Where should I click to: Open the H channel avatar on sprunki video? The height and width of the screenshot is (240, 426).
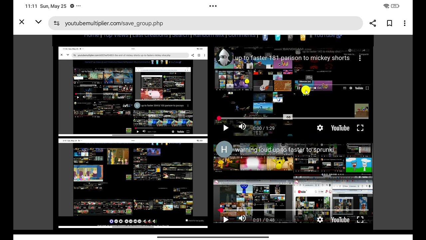(x=224, y=150)
